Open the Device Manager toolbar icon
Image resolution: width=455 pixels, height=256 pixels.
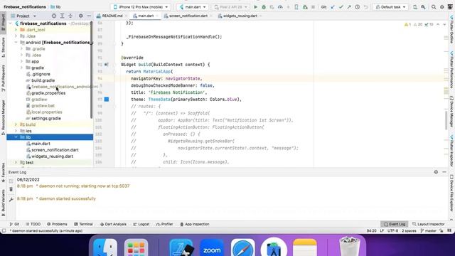pos(415,7)
